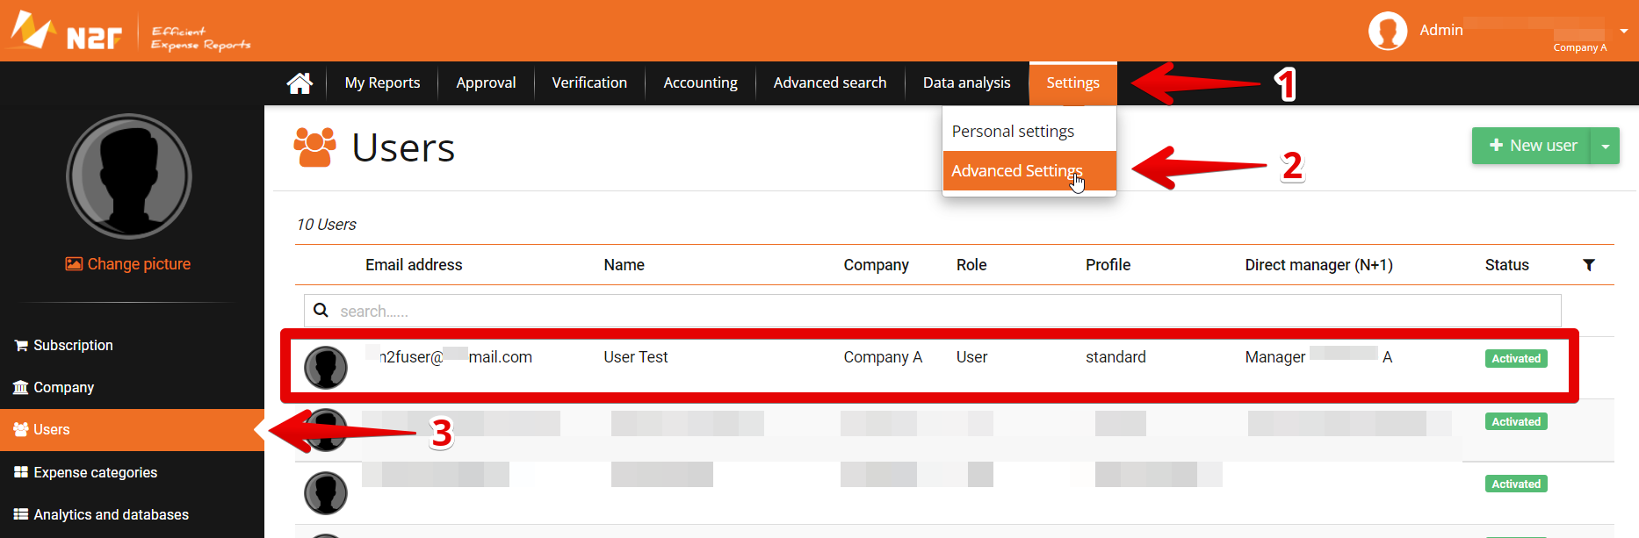The width and height of the screenshot is (1639, 538).
Task: Open the status filter funnel icon
Action: tap(1589, 265)
